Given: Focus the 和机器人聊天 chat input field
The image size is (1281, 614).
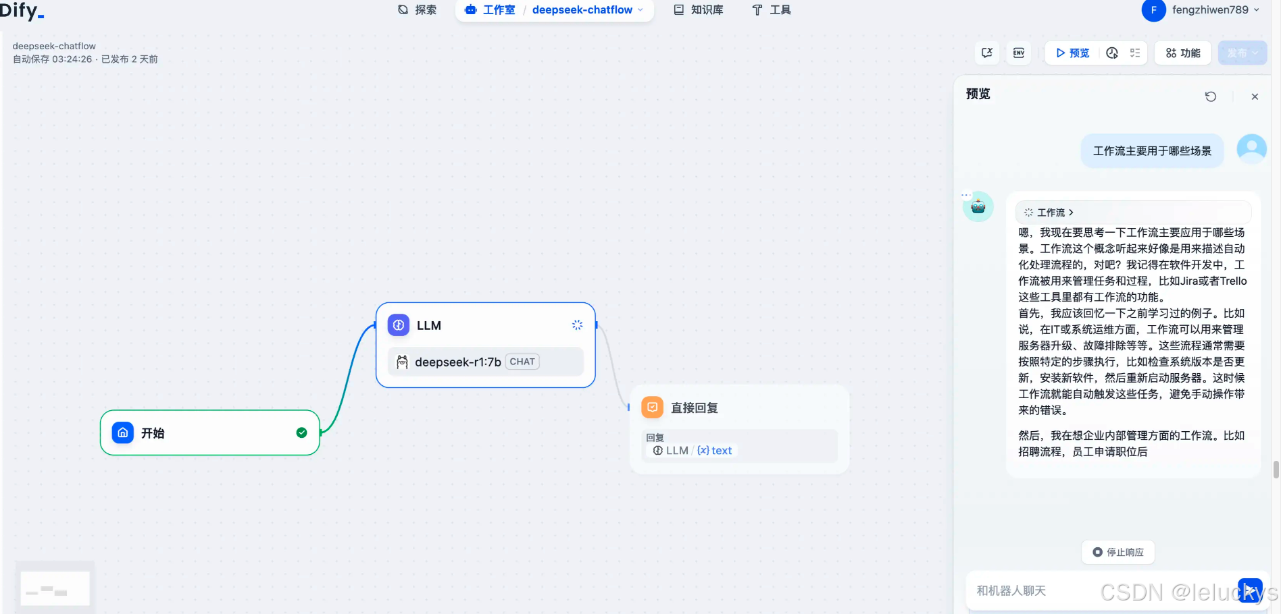Looking at the screenshot, I should click(x=1101, y=590).
